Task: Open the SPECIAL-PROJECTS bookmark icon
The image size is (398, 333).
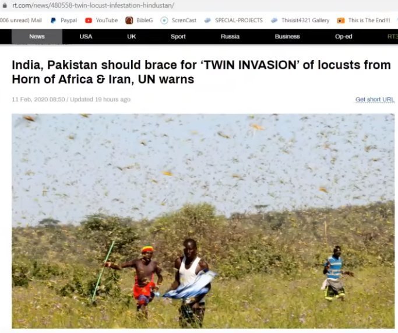Action: pyautogui.click(x=207, y=20)
